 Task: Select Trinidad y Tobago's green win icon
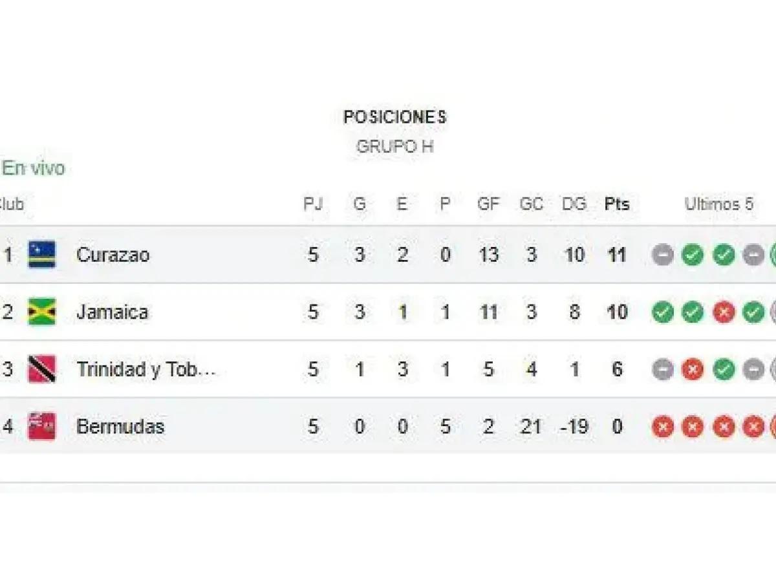coord(724,369)
